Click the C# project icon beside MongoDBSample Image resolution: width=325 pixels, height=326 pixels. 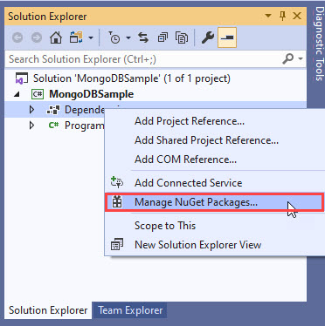[38, 94]
